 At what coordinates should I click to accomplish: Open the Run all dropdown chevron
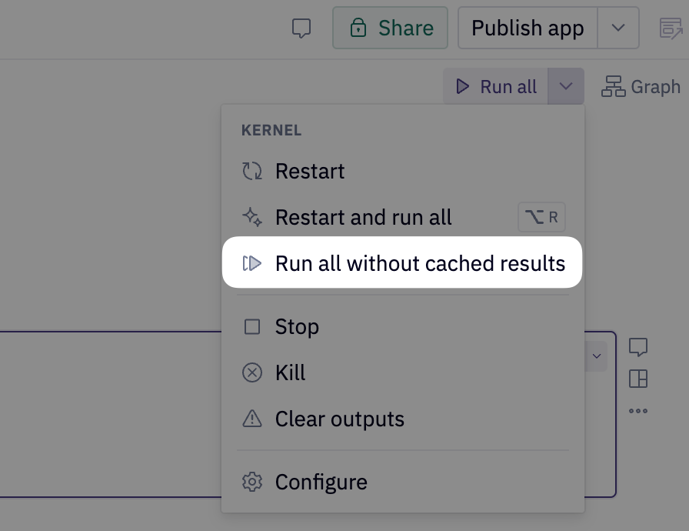(566, 86)
